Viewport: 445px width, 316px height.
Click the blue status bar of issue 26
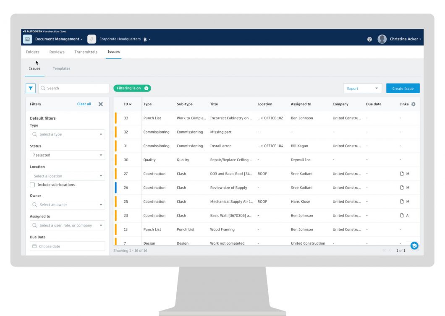pos(115,188)
